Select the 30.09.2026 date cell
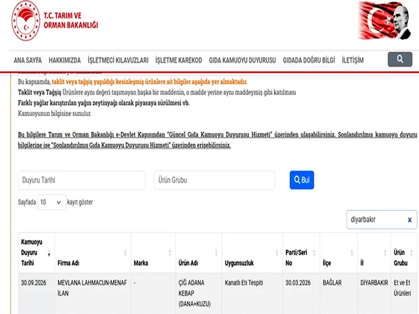 36,293
